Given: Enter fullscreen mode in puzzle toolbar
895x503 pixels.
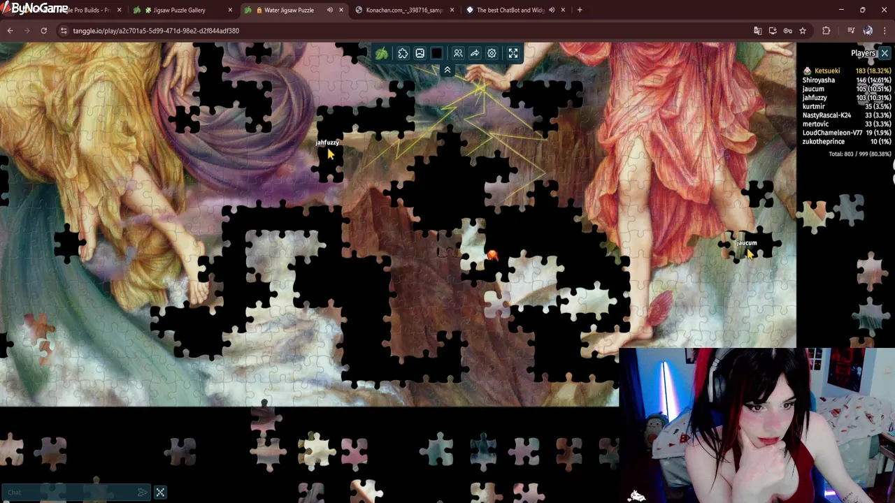Looking at the screenshot, I should 513,53.
